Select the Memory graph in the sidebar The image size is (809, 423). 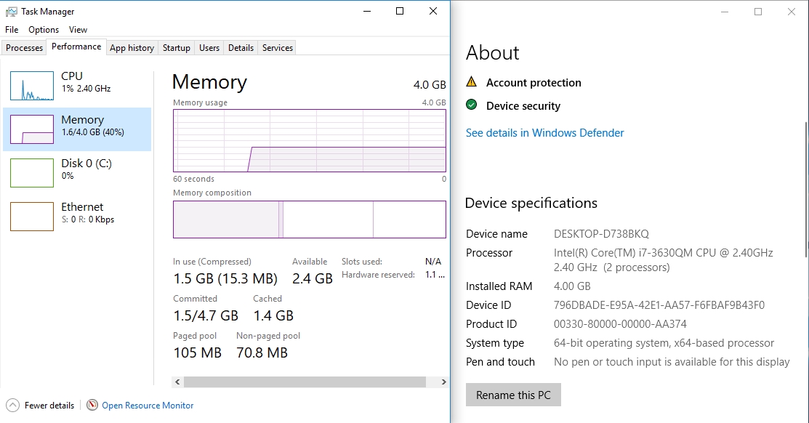pos(31,129)
